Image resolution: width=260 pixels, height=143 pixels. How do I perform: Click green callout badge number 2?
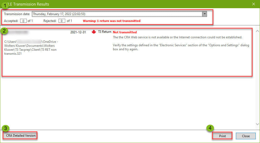point(5,30)
